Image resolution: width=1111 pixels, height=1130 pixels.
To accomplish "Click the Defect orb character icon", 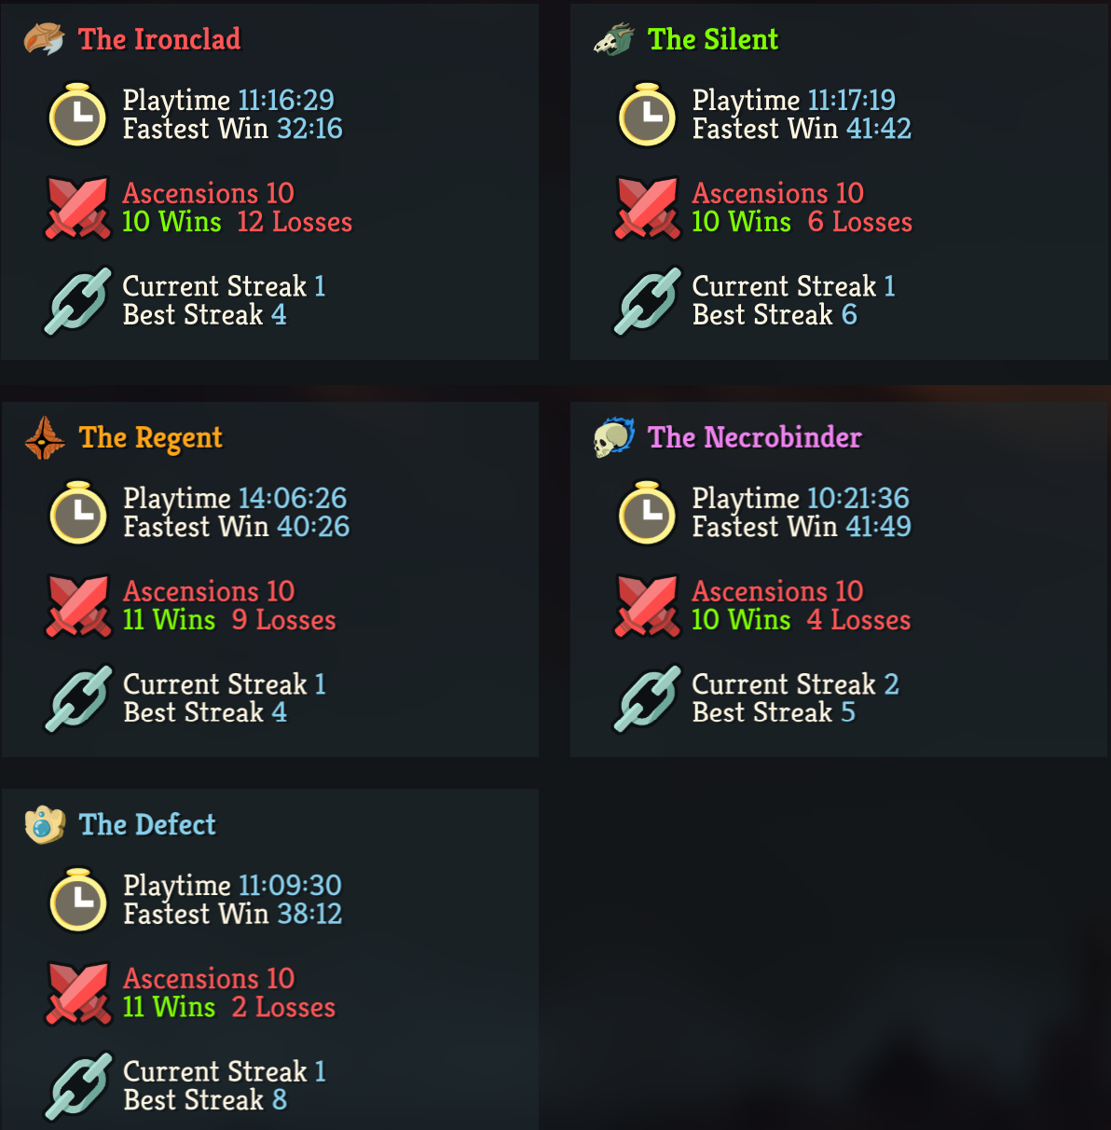I will tap(45, 825).
